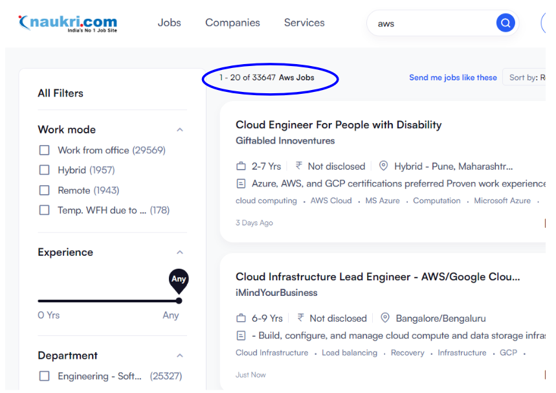The image size is (556, 393).
Task: Click the Just Now posting time
Action: pos(250,375)
